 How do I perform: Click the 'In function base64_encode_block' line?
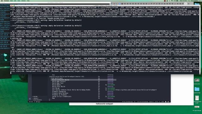pyautogui.click(x=38, y=18)
